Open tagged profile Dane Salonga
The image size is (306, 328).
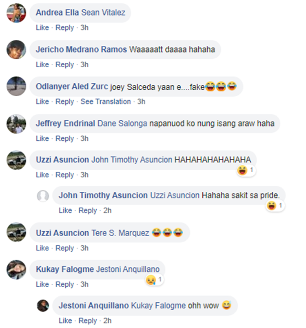pos(122,124)
